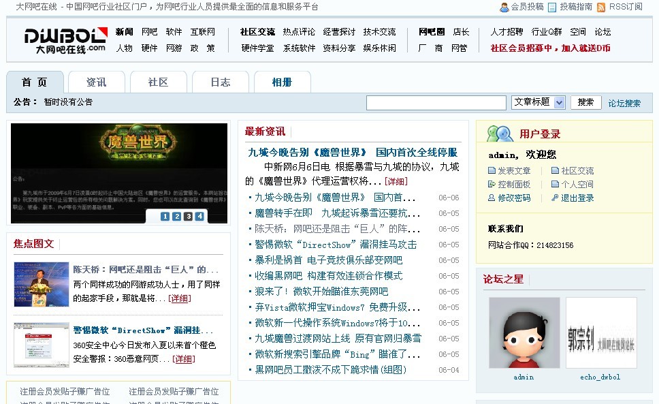The image size is (659, 404).
Task: Click the 退出登录 key icon
Action: (555, 198)
